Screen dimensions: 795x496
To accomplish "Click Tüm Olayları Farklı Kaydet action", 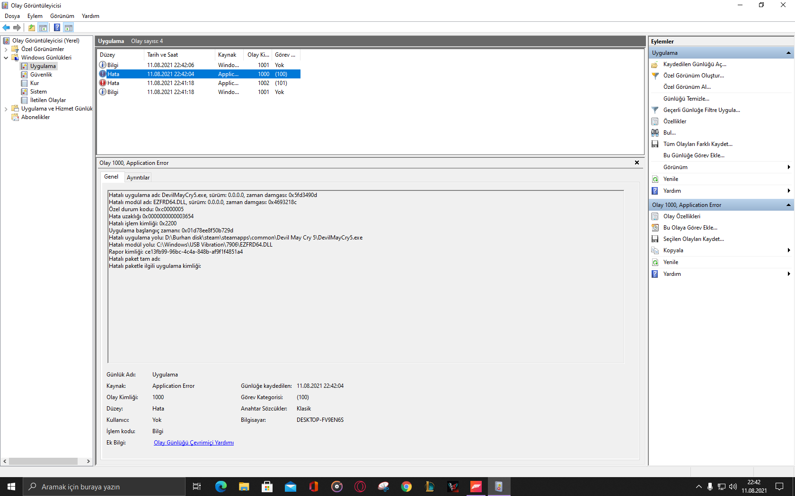I will click(698, 144).
